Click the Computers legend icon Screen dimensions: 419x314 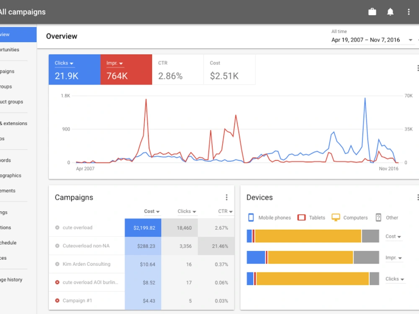coord(336,218)
